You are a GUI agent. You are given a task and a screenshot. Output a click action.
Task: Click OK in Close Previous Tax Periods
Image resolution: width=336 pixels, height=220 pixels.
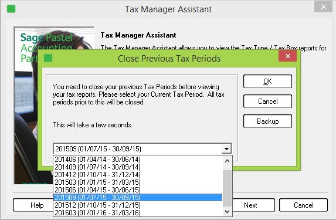[x=267, y=82]
